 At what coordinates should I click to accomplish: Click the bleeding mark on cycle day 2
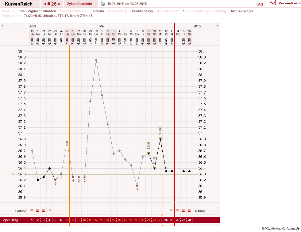[38, 211]
